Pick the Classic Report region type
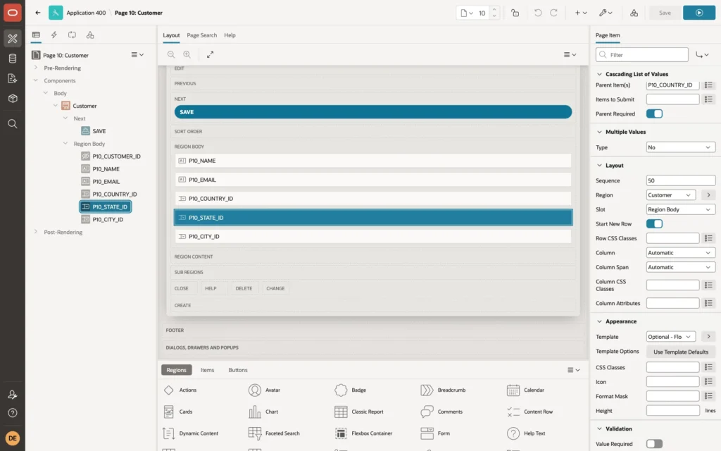Screen dimensions: 721x451 coord(358,412)
